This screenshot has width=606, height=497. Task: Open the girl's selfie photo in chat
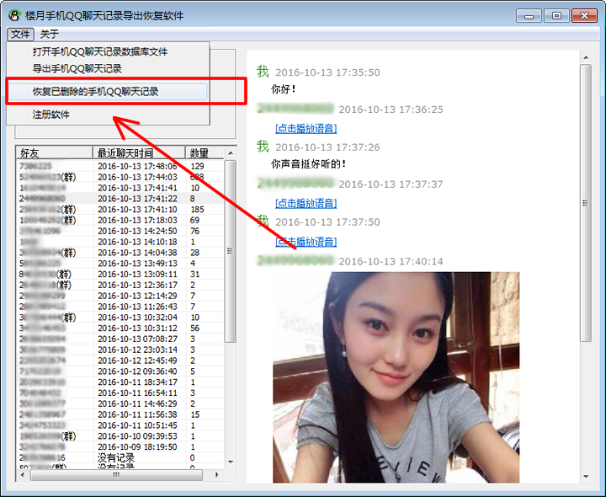pos(396,377)
